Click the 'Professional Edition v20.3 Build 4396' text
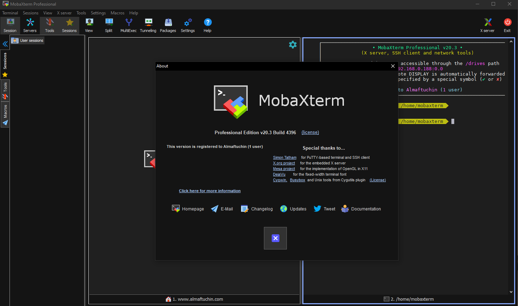 (x=255, y=132)
